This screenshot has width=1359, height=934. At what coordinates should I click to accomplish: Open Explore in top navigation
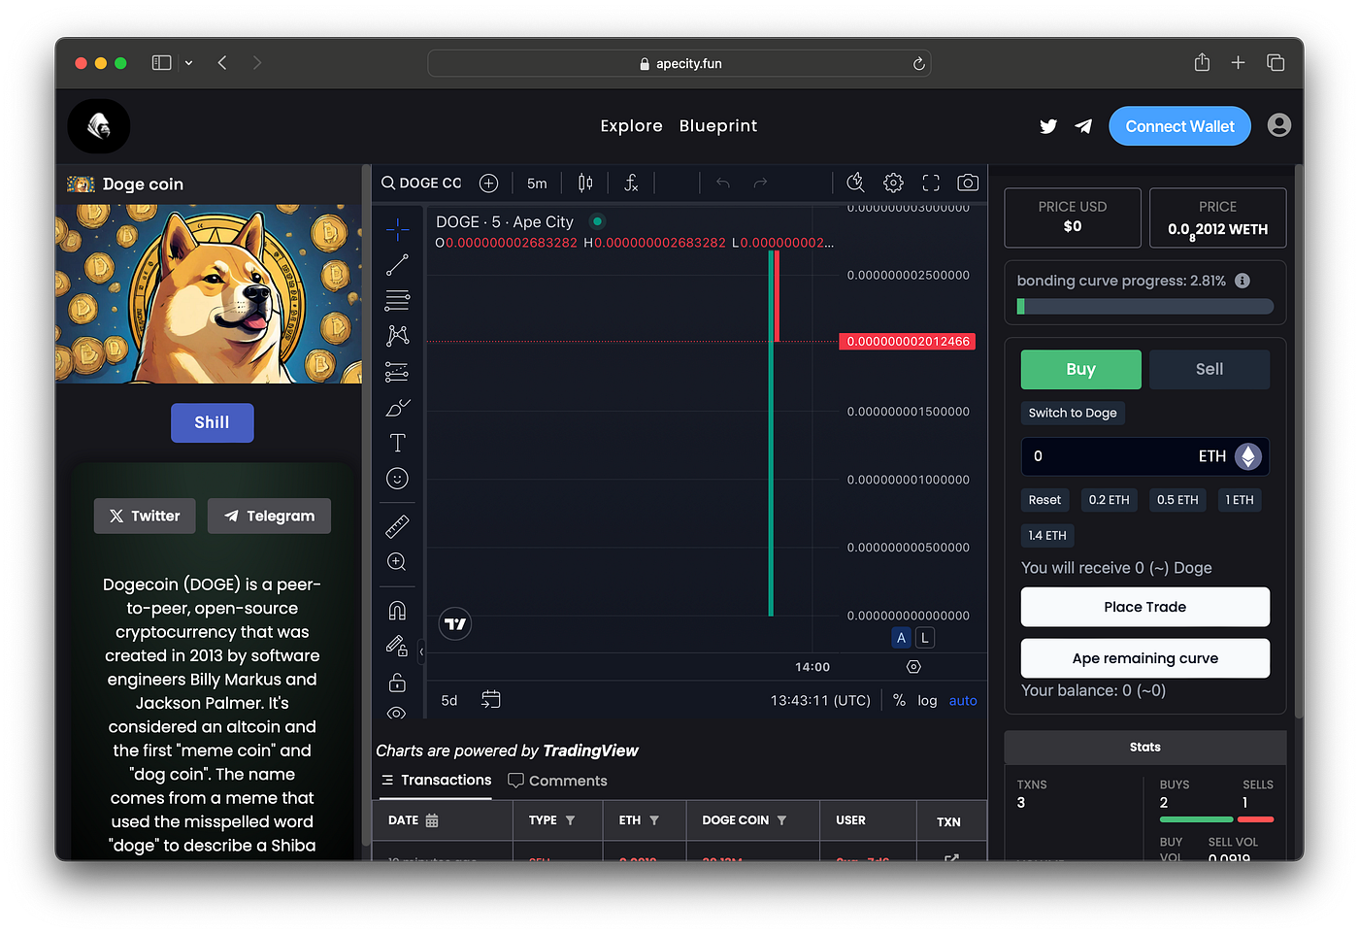(x=631, y=126)
